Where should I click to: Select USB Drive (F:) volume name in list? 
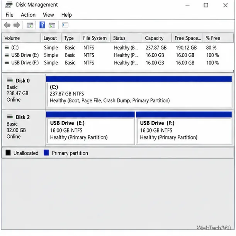[x=25, y=63]
